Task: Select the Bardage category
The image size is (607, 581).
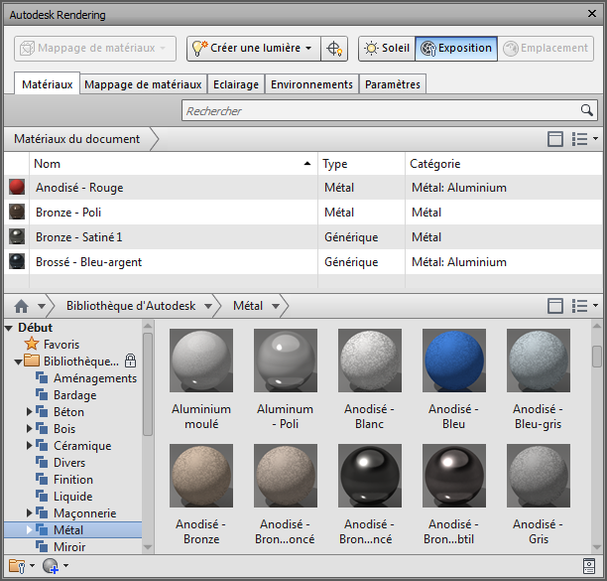Action: [x=65, y=395]
